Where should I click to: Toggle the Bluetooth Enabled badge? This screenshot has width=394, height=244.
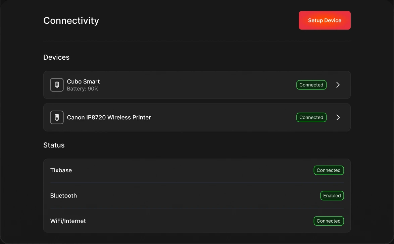(332, 195)
